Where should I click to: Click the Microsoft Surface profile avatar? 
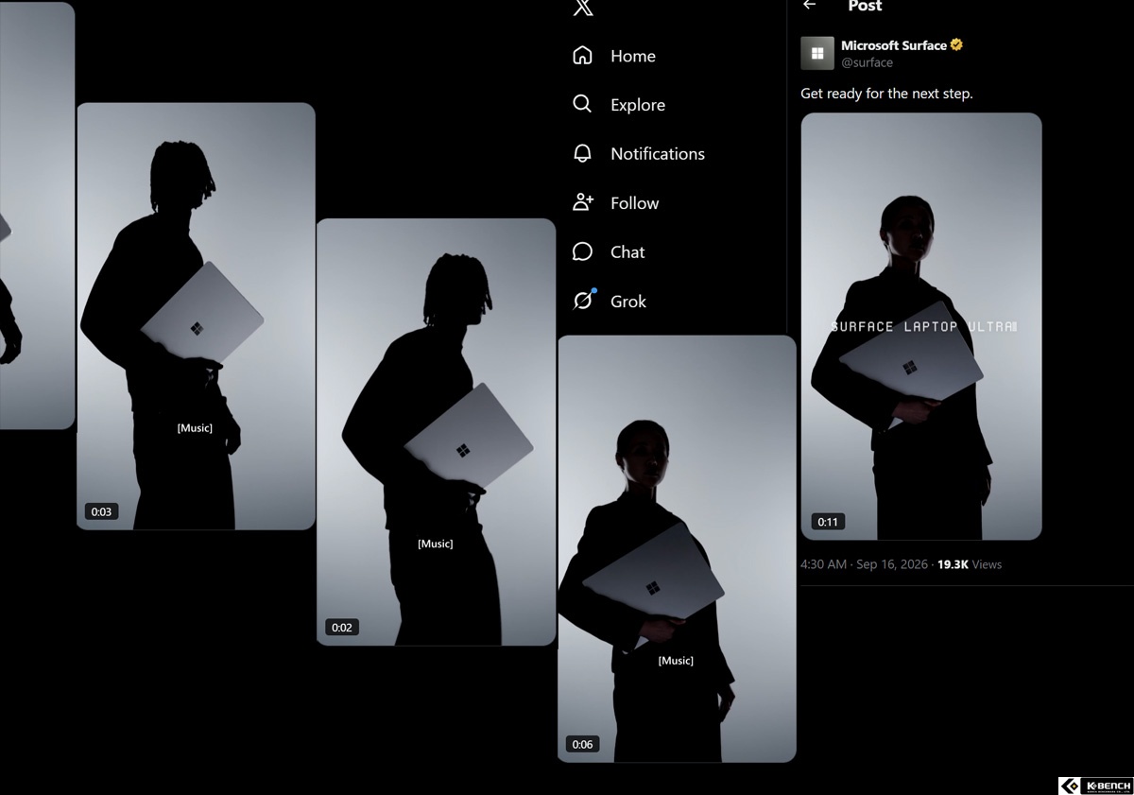tap(817, 53)
